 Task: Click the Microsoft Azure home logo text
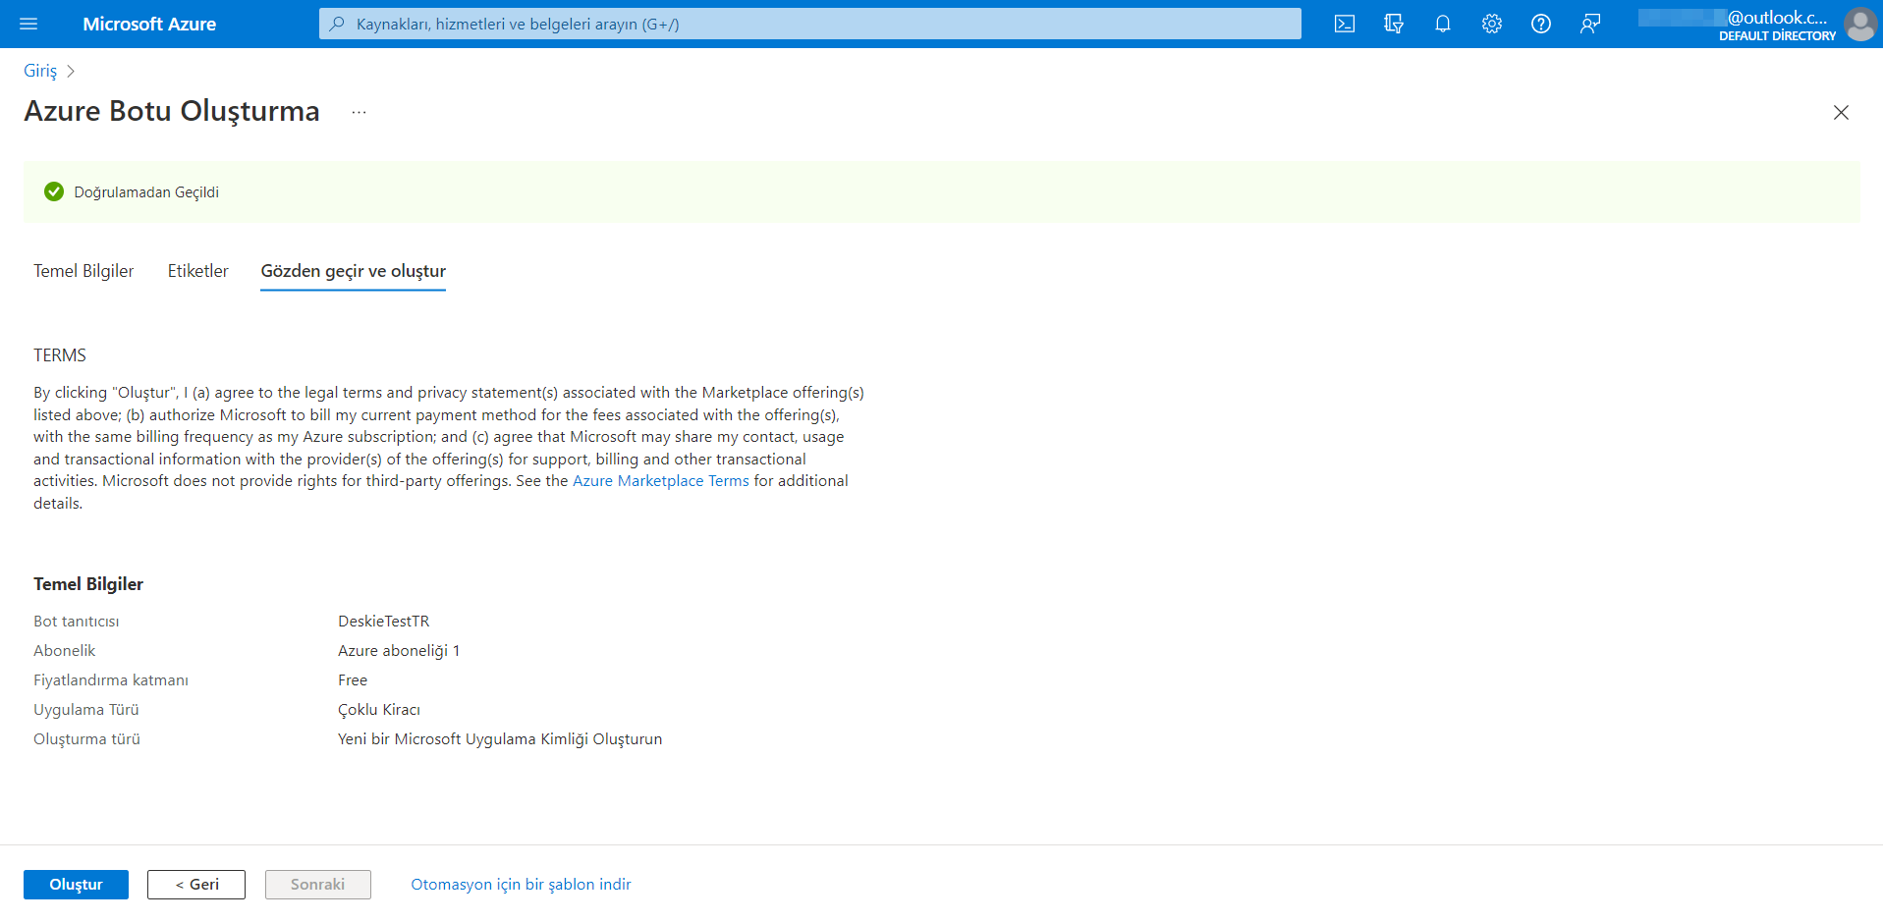tap(149, 24)
